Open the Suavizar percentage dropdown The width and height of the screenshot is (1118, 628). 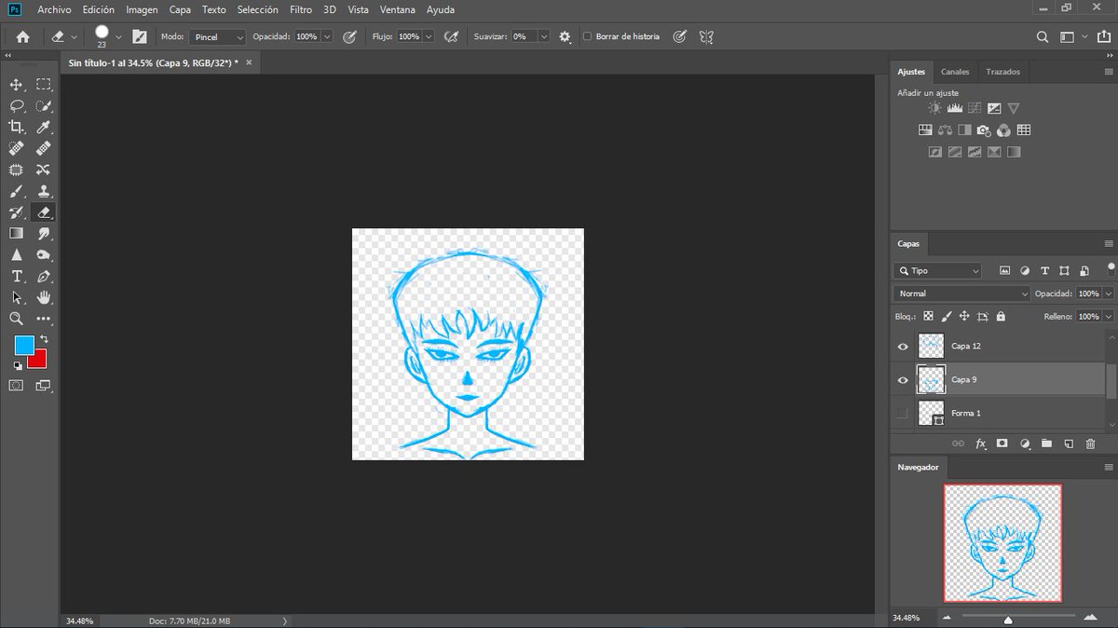pos(543,37)
